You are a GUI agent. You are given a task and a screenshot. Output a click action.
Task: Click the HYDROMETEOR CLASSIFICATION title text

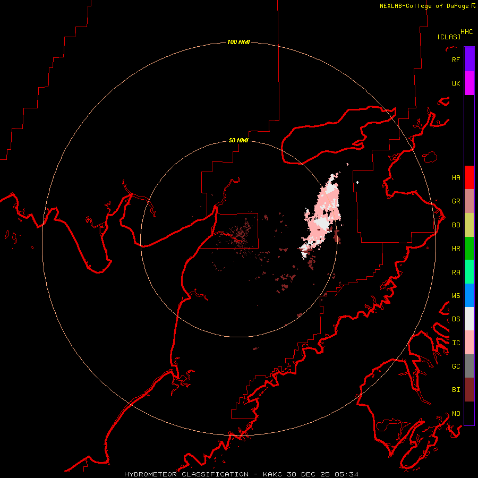(x=186, y=474)
